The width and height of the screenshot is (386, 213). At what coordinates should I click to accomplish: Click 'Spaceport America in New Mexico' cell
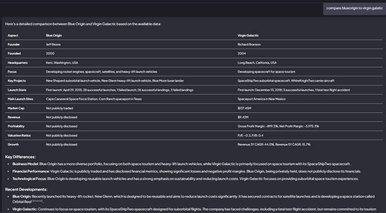click(261, 99)
